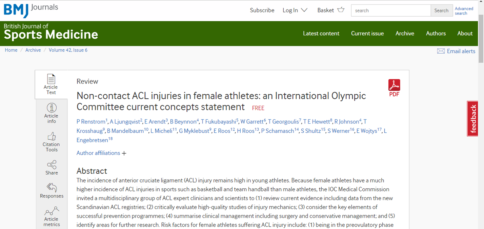Open Citation Tools thumbs-up icon
The height and width of the screenshot is (229, 484).
(52, 136)
